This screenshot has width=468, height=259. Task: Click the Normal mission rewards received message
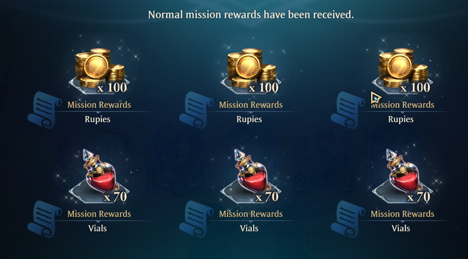tap(251, 15)
